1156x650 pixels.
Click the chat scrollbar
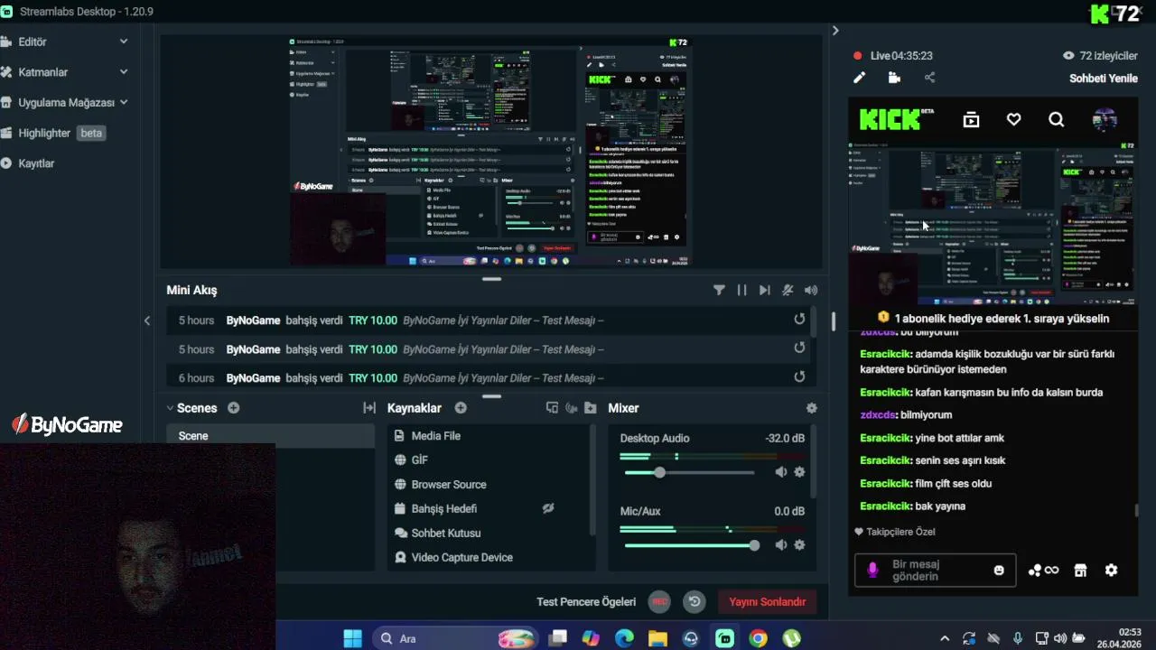[1137, 511]
